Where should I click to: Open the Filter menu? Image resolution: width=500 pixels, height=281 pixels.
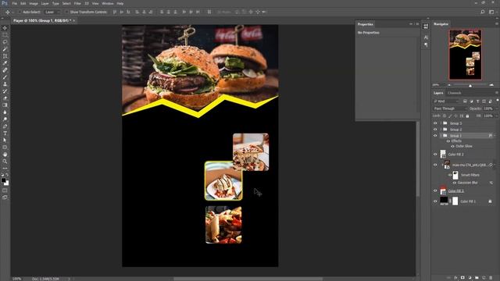tap(77, 3)
